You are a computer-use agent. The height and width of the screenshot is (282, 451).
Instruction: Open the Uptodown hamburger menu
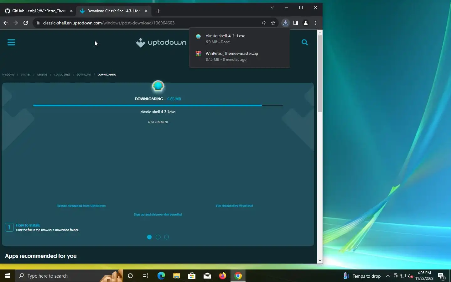pyautogui.click(x=11, y=42)
